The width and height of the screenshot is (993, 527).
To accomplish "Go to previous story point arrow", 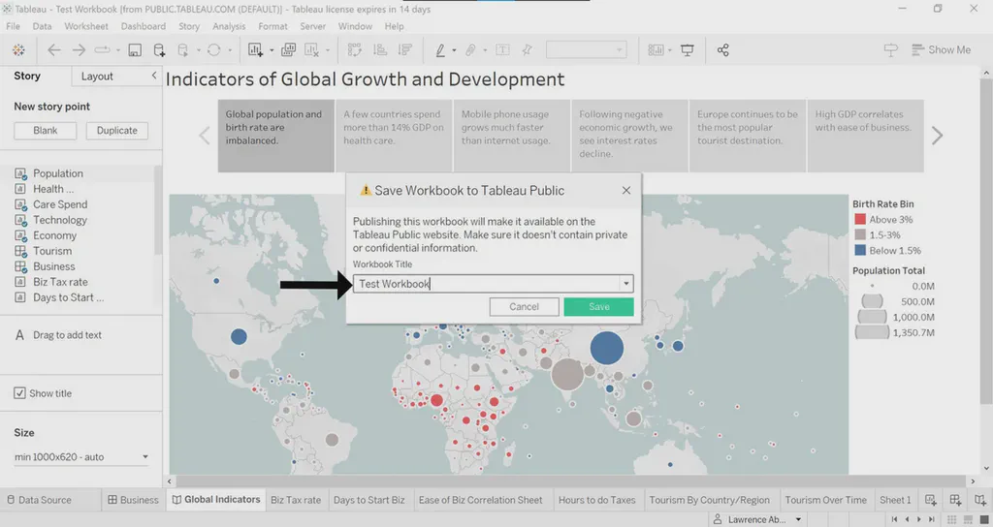I will click(x=205, y=136).
